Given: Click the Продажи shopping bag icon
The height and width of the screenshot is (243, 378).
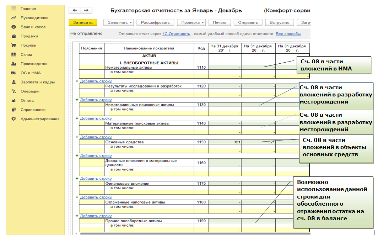Looking at the screenshot, I should (14, 36).
